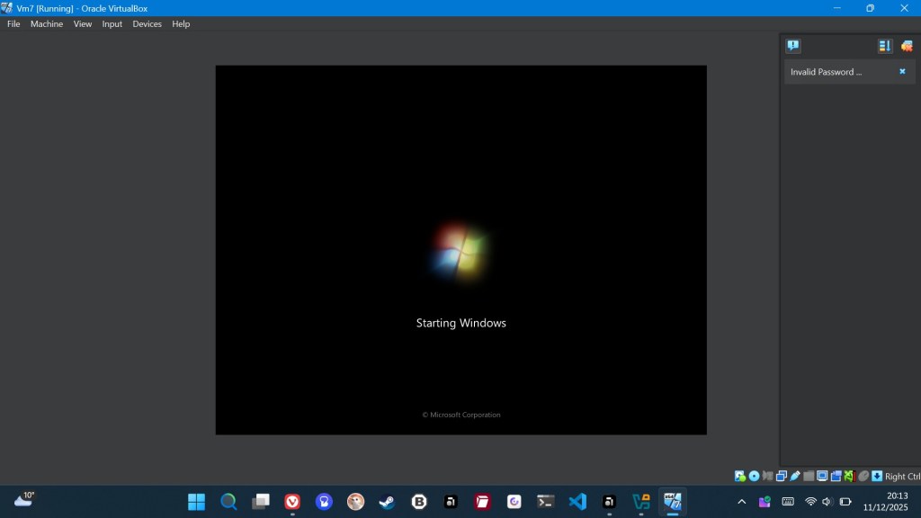The width and height of the screenshot is (921, 518).
Task: Click the mouse integration status icon
Action: (863, 476)
